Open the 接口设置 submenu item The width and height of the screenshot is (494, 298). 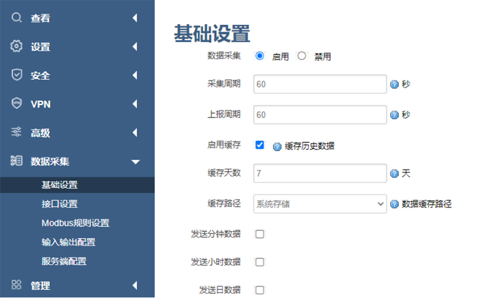click(x=59, y=203)
